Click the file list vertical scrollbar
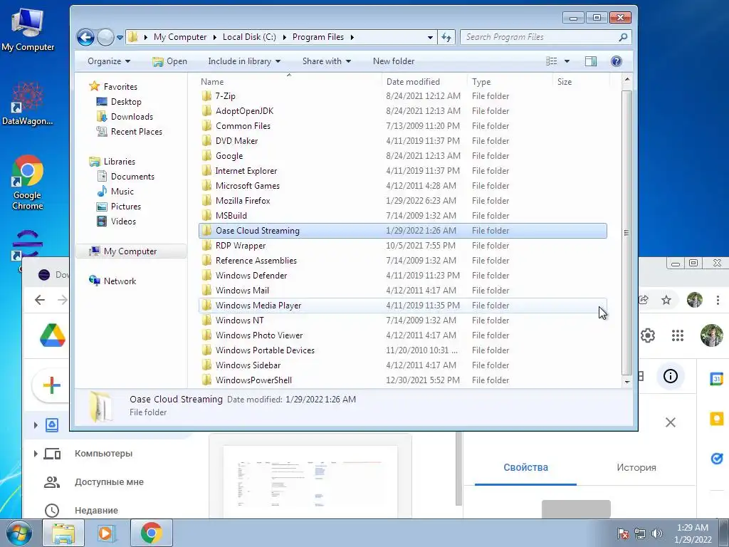Viewport: 729px width, 547px height. (x=626, y=231)
